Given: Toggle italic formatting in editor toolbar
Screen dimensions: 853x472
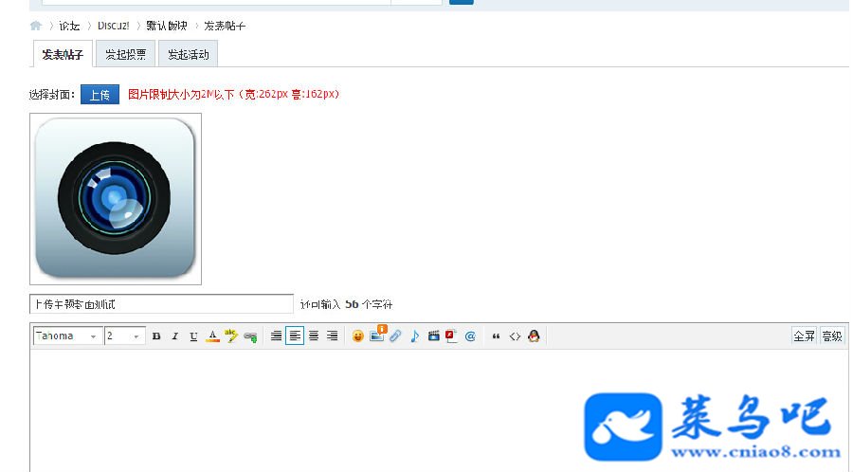Looking at the screenshot, I should [174, 336].
